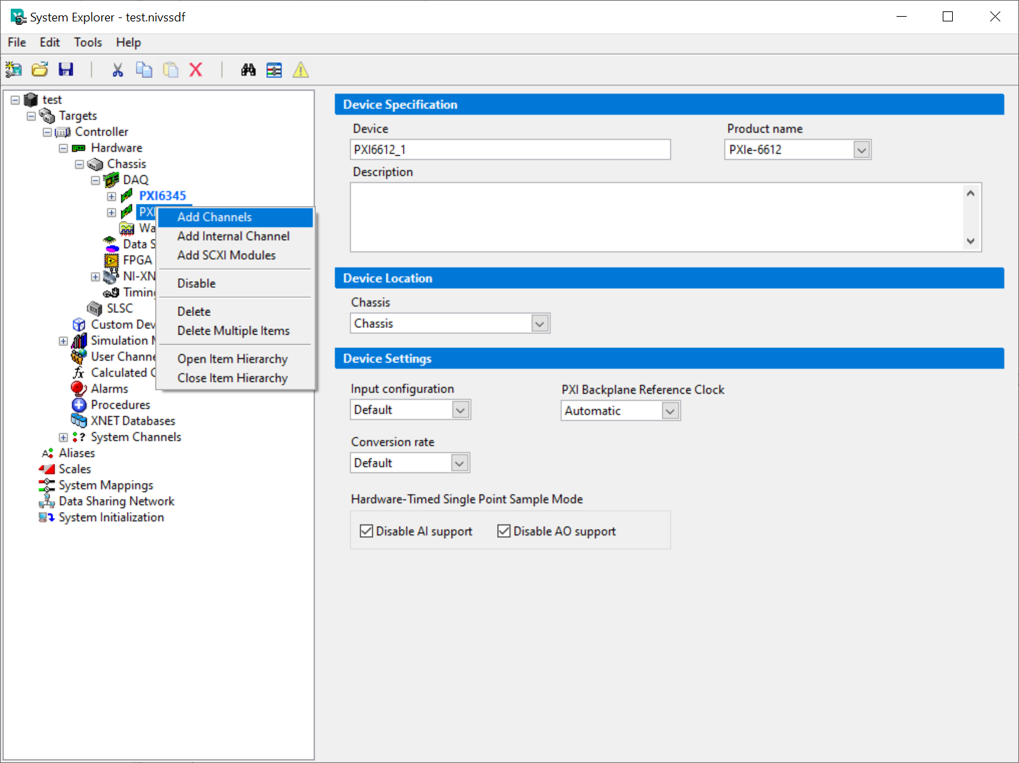Click the Alarms red bell icon
Viewport: 1019px width, 763px height.
pyautogui.click(x=79, y=389)
